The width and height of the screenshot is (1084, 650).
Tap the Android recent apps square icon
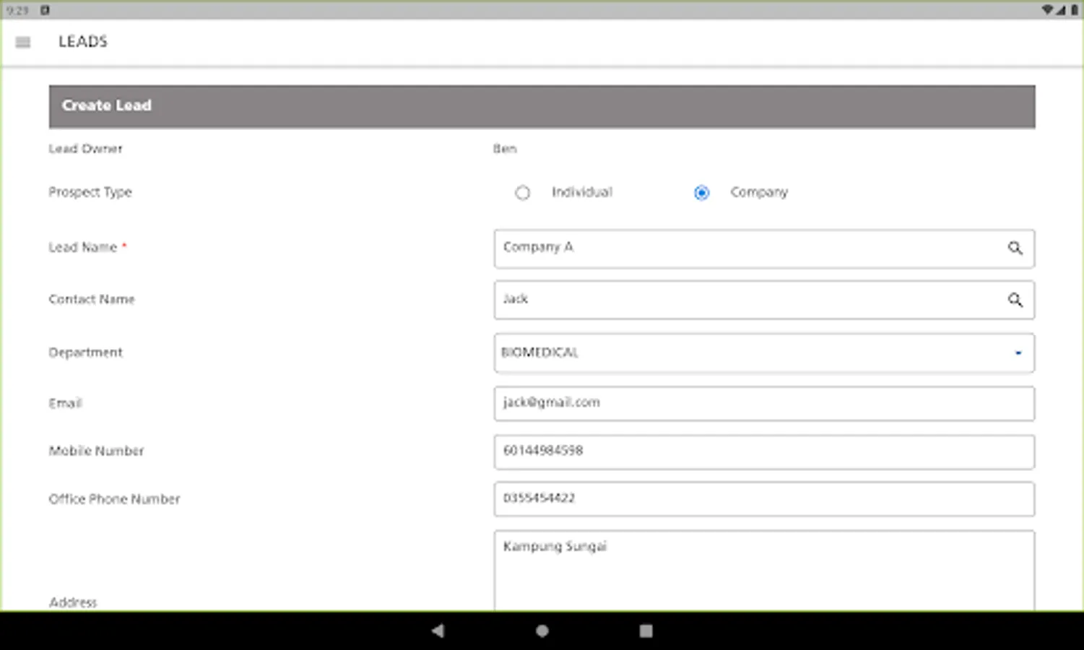(644, 630)
